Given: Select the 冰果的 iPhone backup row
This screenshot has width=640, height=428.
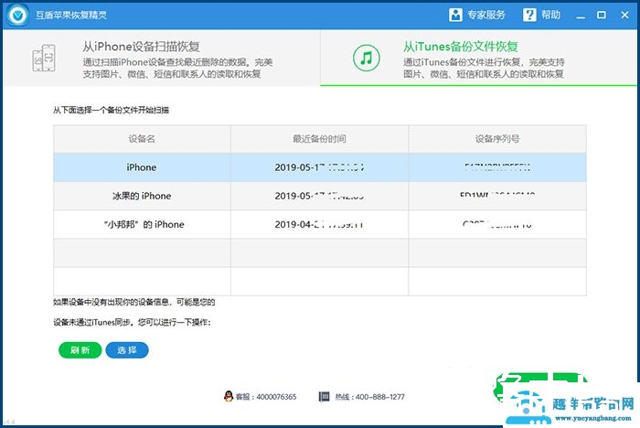Looking at the screenshot, I should (320, 196).
